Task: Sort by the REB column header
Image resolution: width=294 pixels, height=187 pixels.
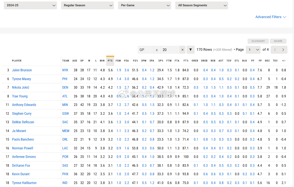Action: click(x=213, y=61)
